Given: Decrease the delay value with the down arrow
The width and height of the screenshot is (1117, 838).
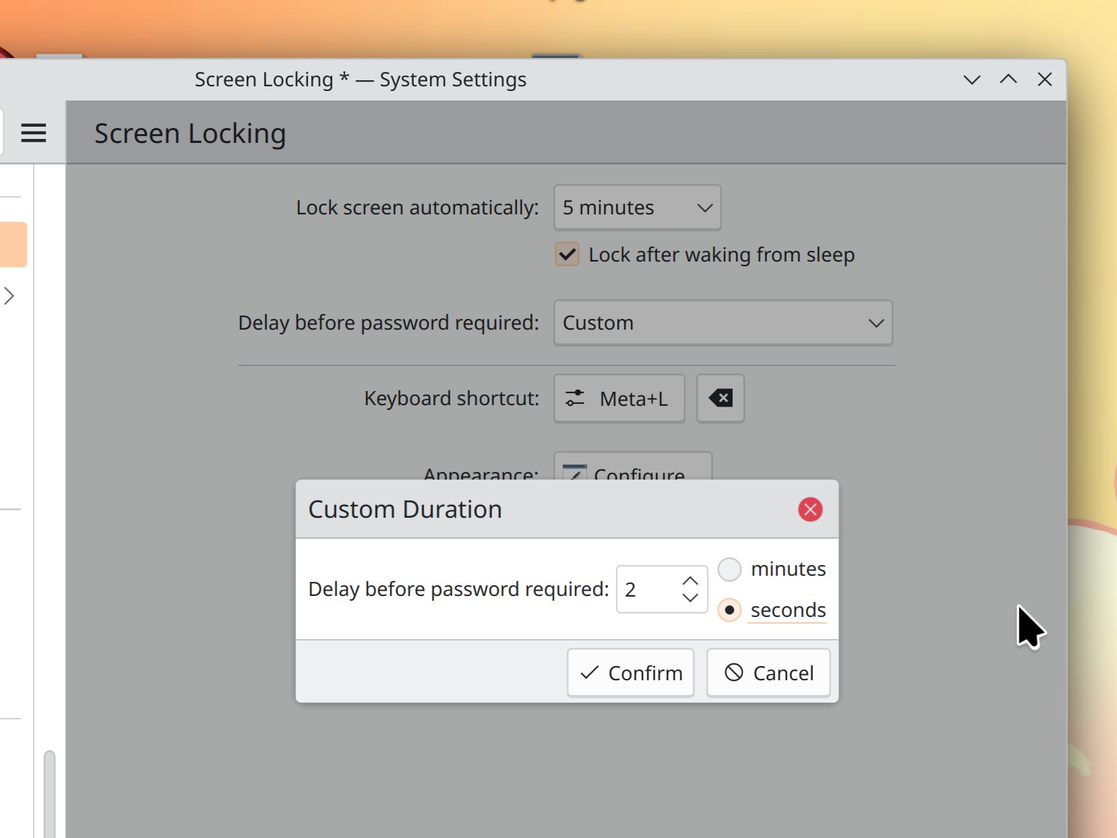Looking at the screenshot, I should pyautogui.click(x=690, y=598).
